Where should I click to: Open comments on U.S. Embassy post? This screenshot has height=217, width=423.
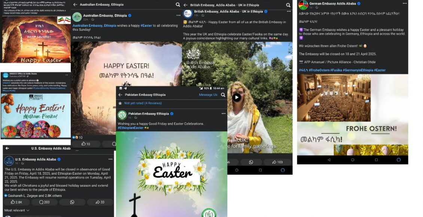44,202
